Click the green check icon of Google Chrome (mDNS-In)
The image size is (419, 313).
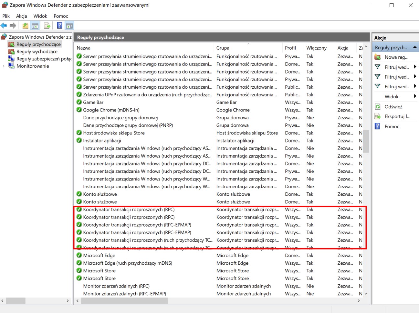(x=79, y=110)
